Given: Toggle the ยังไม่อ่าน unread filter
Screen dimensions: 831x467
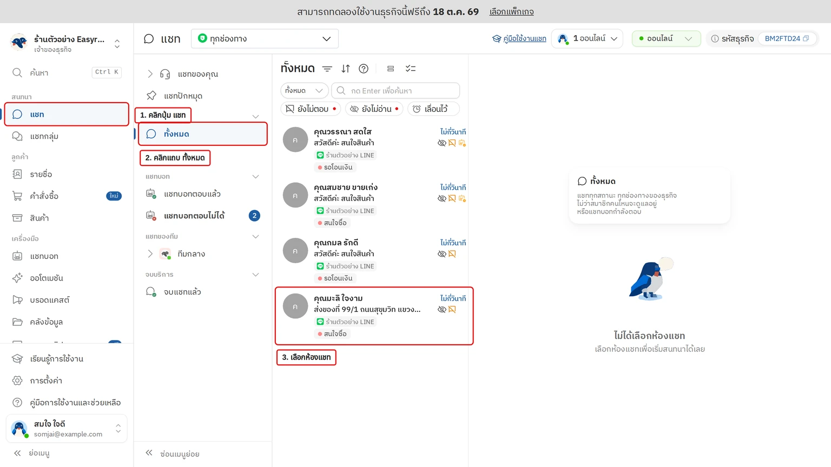Looking at the screenshot, I should tap(374, 109).
